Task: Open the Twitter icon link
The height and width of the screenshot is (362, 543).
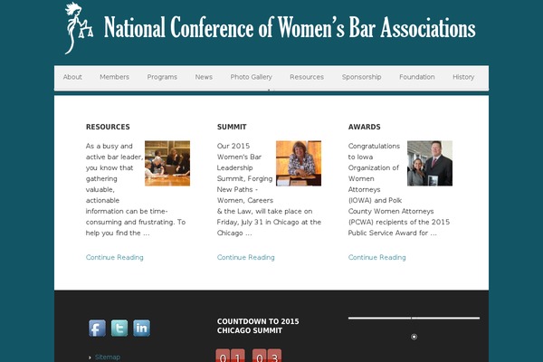Action: pos(119,328)
